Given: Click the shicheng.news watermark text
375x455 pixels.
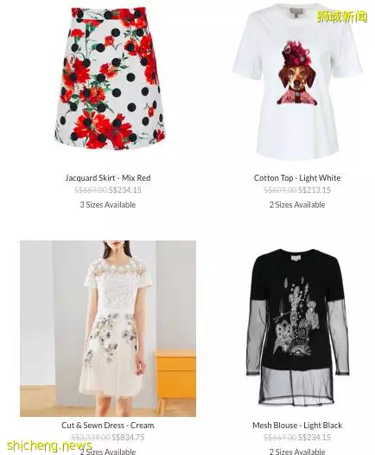Looking at the screenshot, I should pos(49,445).
